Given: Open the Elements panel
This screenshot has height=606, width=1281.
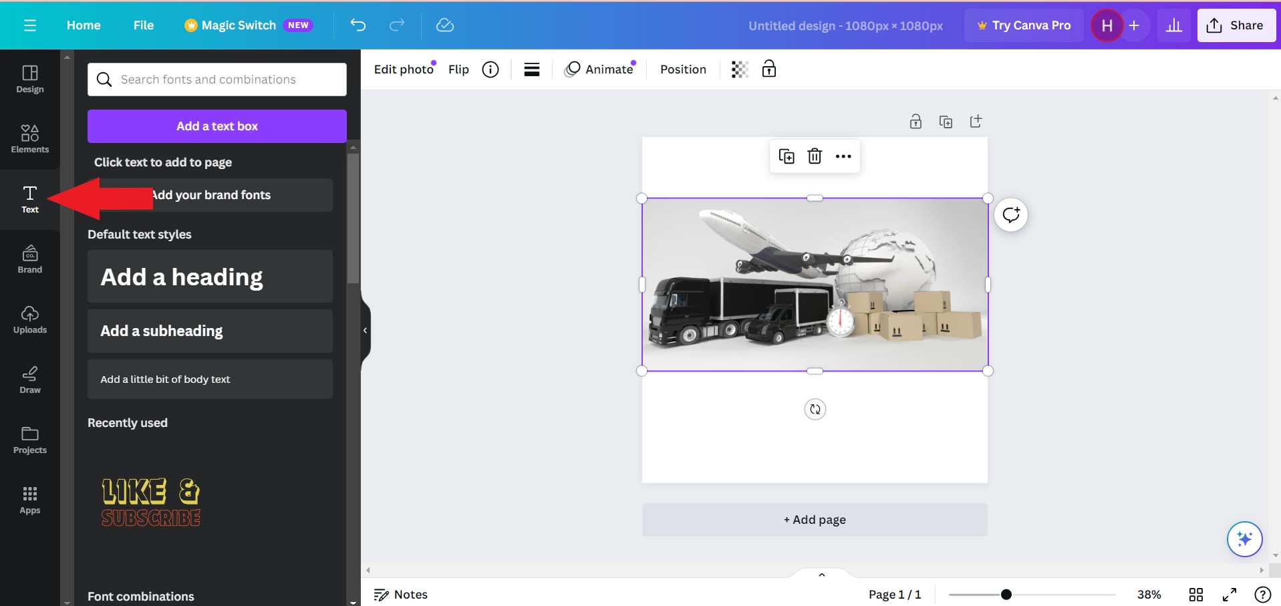Looking at the screenshot, I should click(x=29, y=139).
